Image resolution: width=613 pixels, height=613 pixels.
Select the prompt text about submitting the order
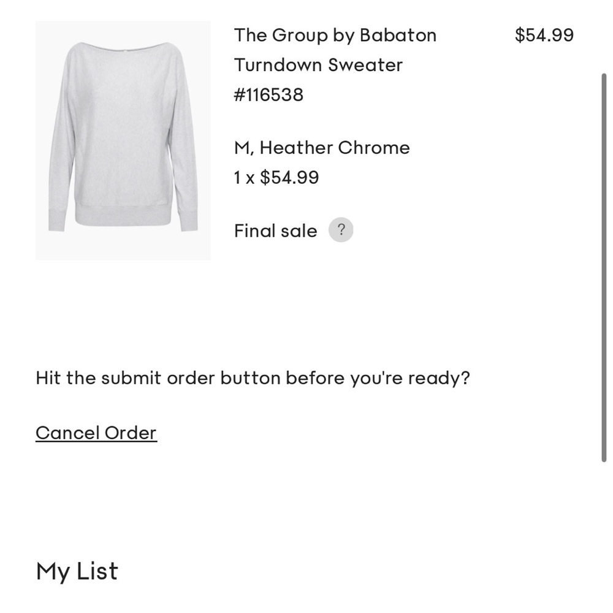[253, 378]
